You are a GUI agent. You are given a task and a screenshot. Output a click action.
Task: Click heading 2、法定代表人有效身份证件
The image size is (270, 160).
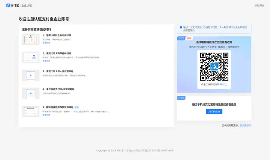point(57,53)
